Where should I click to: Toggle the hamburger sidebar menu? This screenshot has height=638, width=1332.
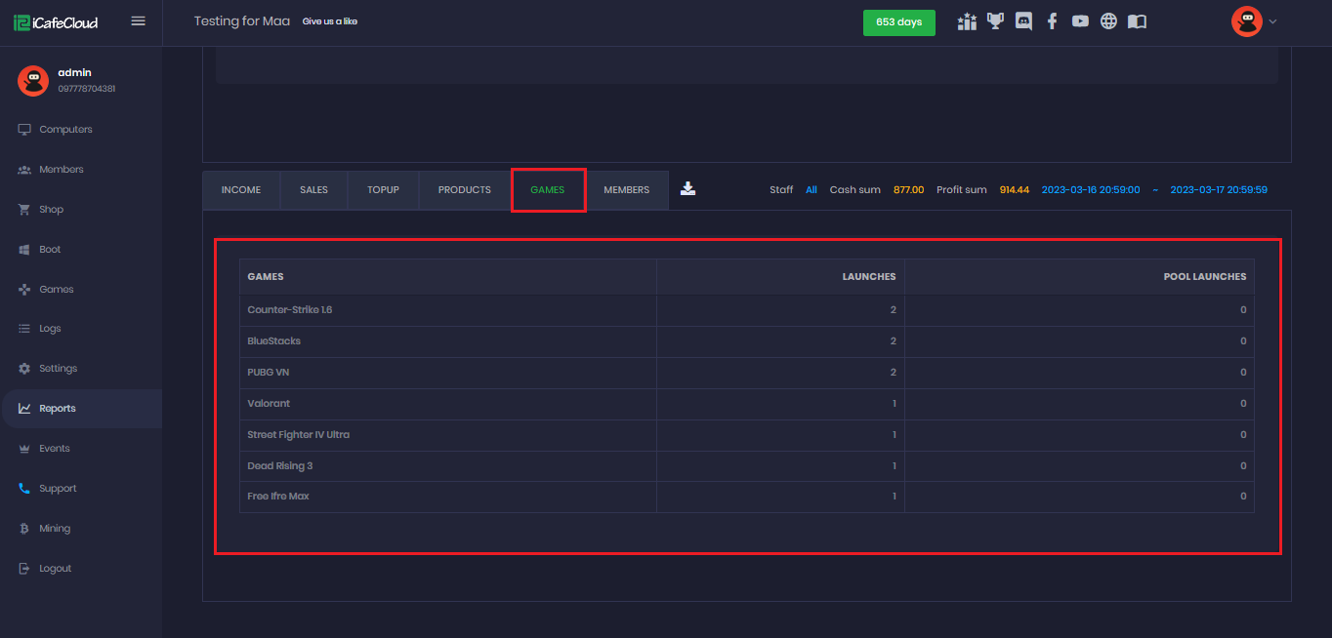tap(138, 21)
